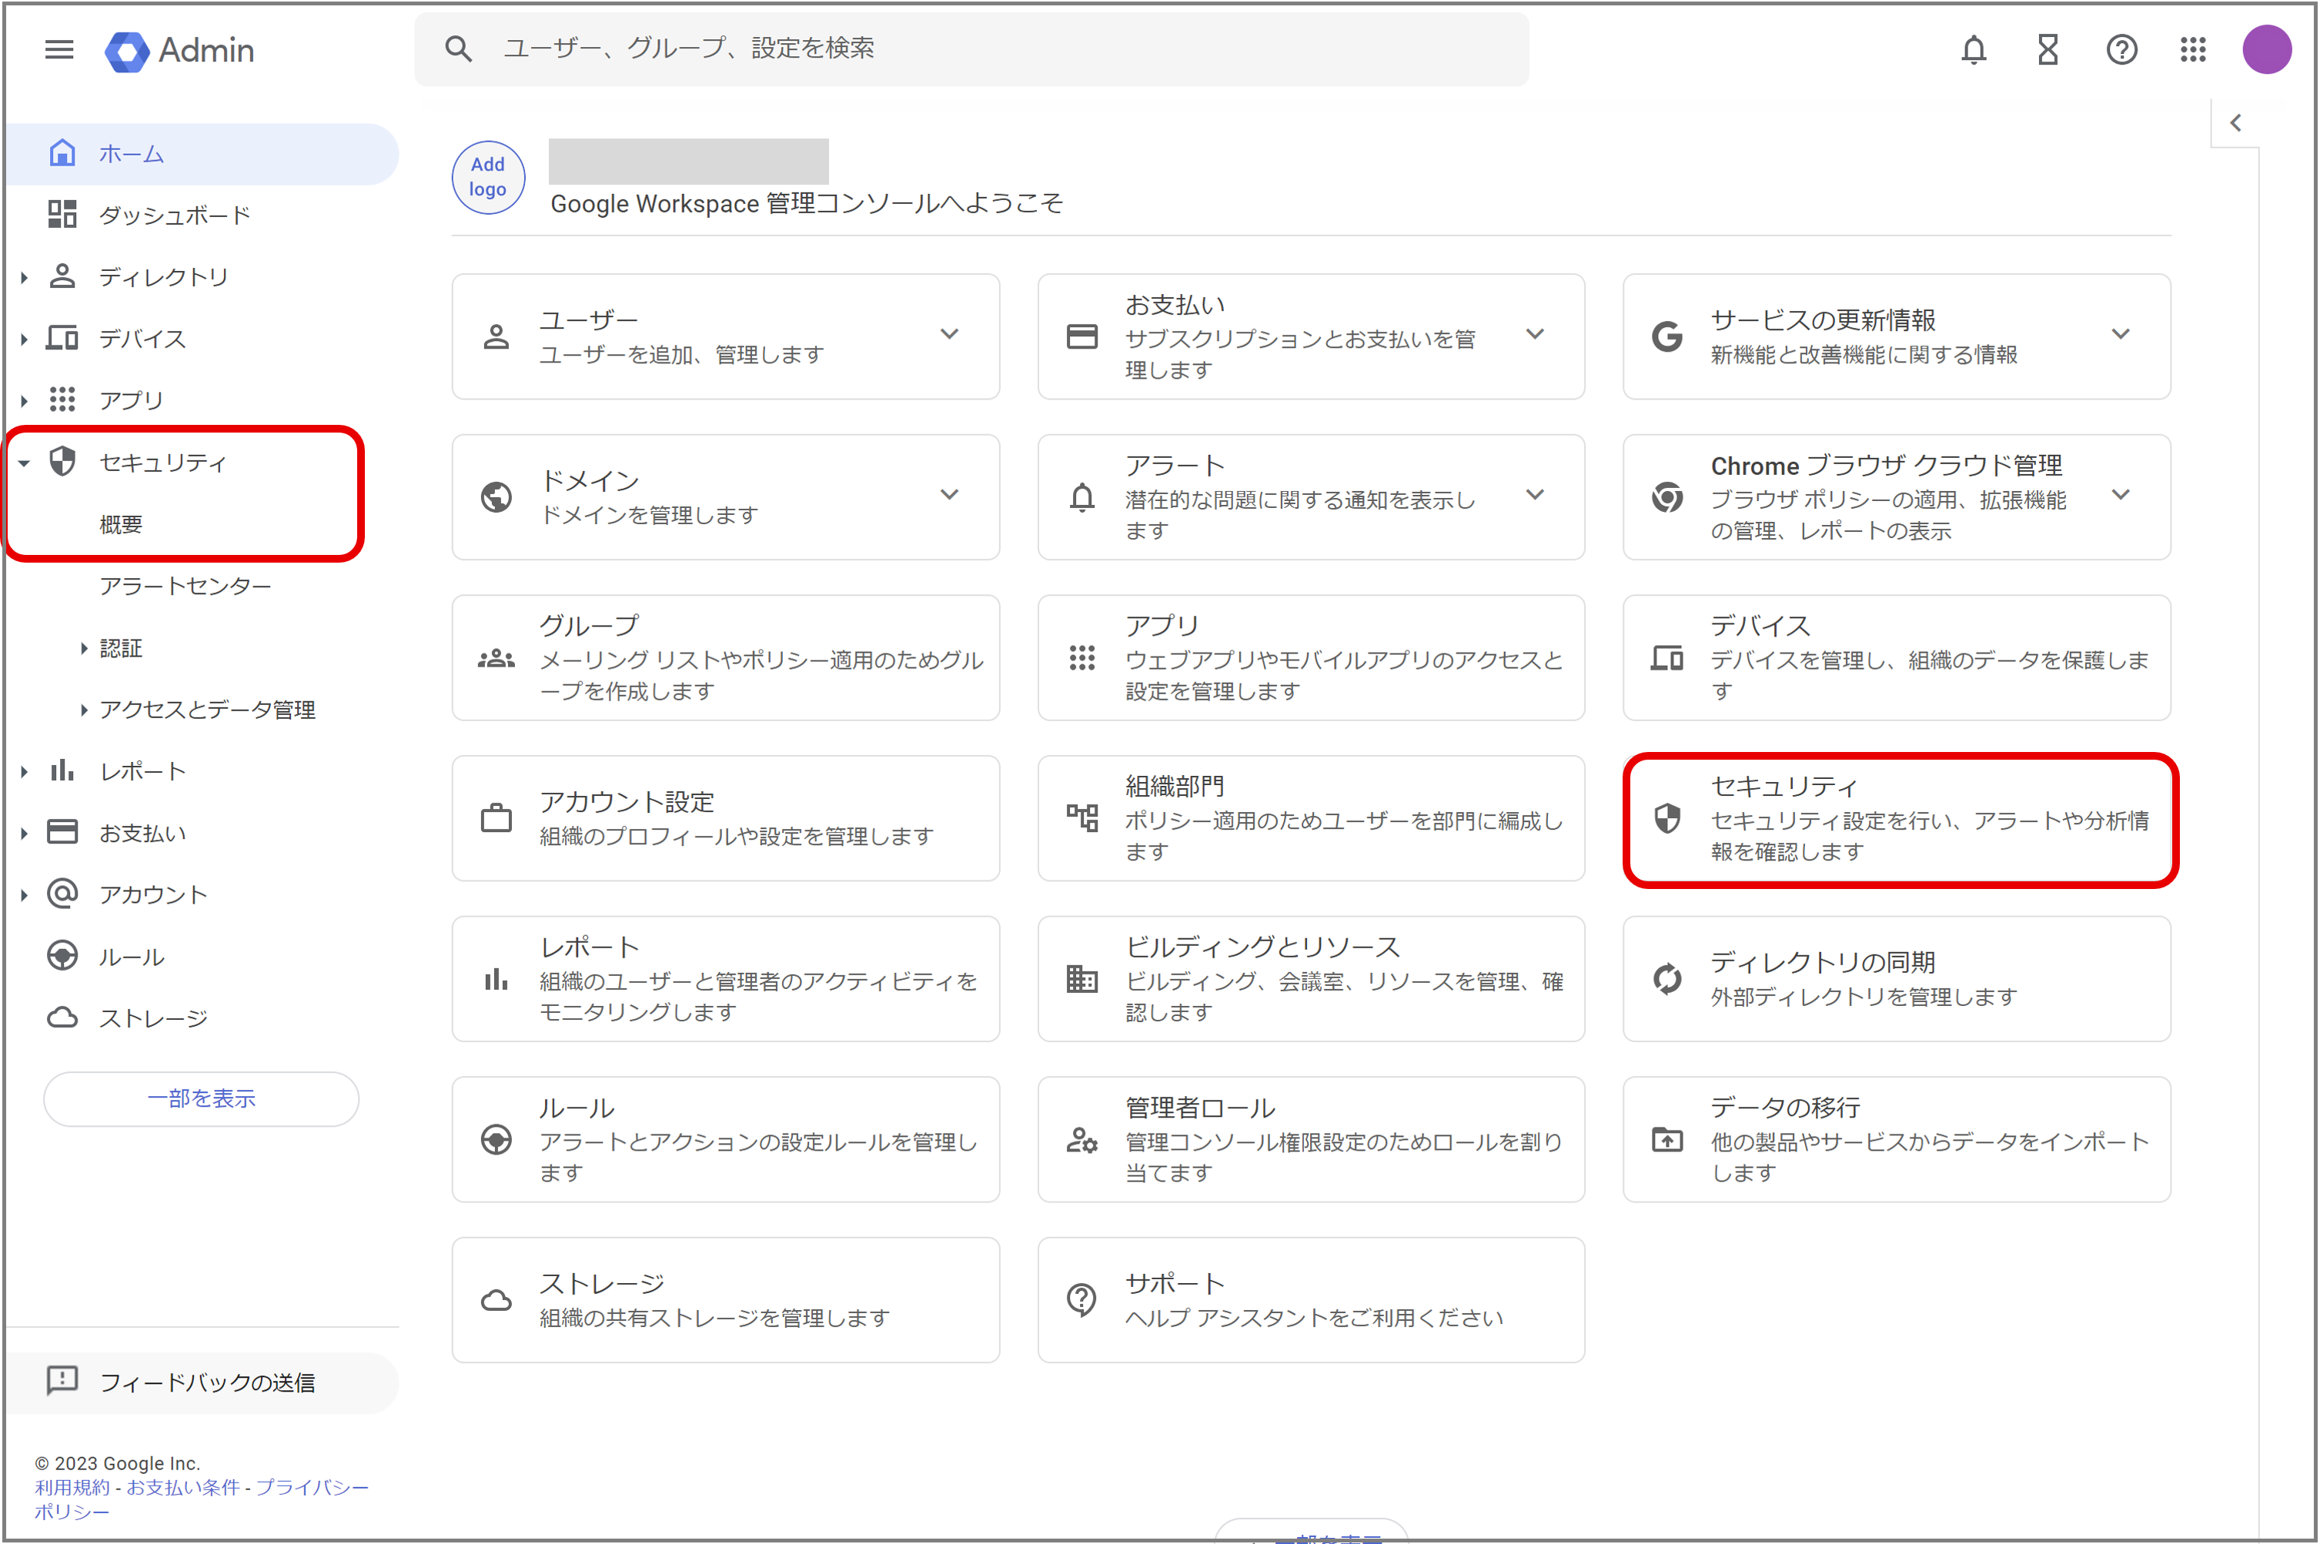Expand the ドメイン card chevron
This screenshot has height=1544, width=2320.
click(948, 496)
